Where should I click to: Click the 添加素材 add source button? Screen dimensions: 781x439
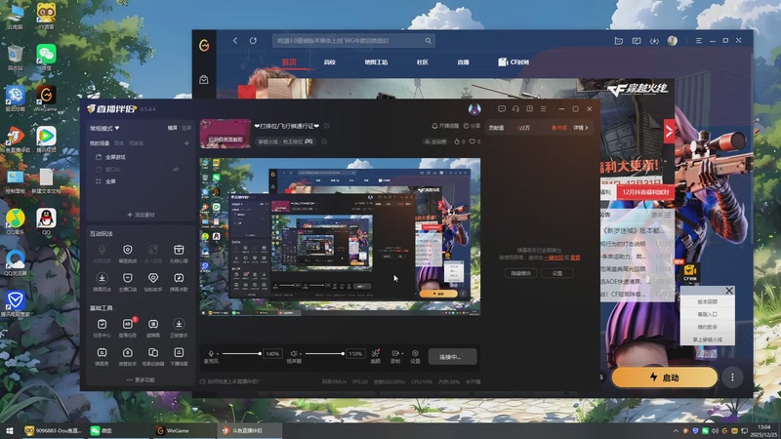pyautogui.click(x=141, y=215)
